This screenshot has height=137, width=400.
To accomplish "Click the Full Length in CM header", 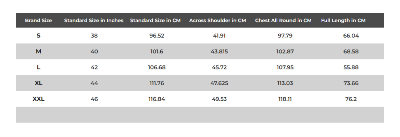I will tap(343, 21).
